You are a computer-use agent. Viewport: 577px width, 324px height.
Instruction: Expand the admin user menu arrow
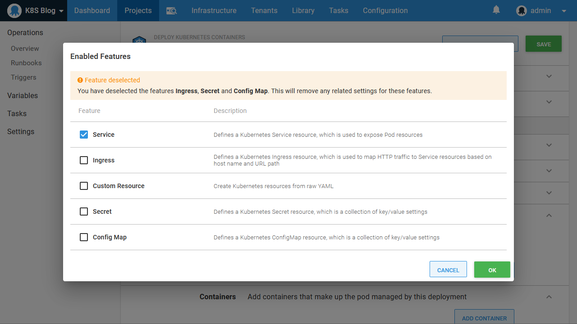564,11
